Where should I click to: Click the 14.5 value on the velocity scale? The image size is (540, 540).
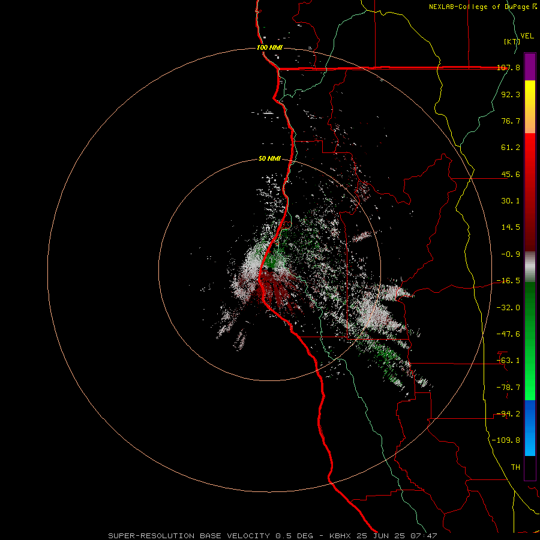(511, 227)
